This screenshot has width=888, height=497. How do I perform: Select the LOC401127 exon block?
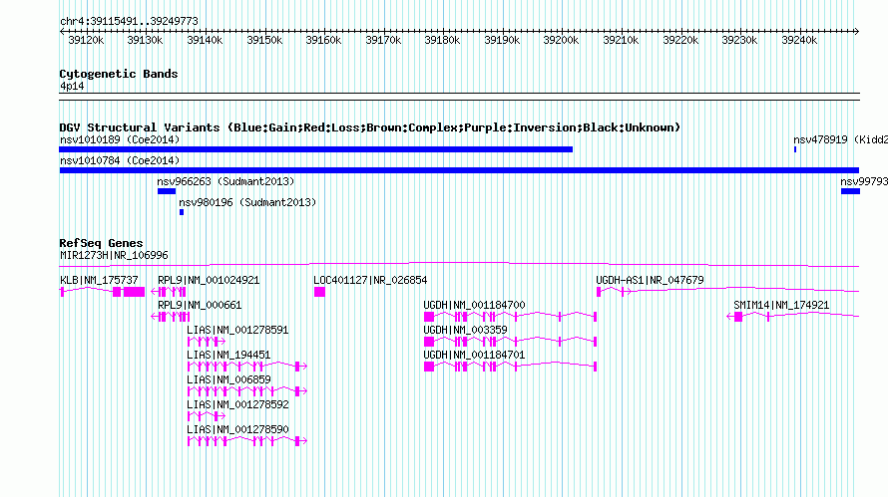[x=320, y=292]
